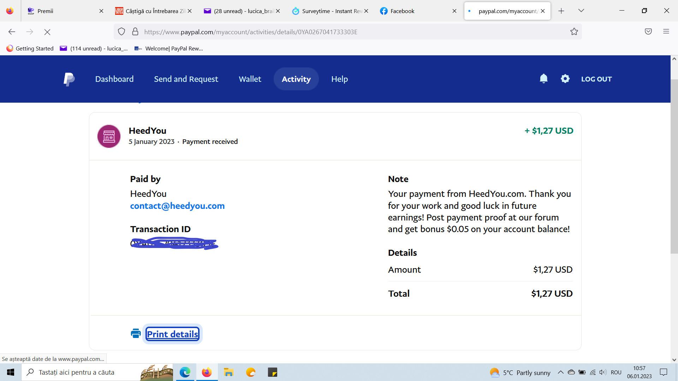Open File Explorer from taskbar
The height and width of the screenshot is (381, 678).
229,372
